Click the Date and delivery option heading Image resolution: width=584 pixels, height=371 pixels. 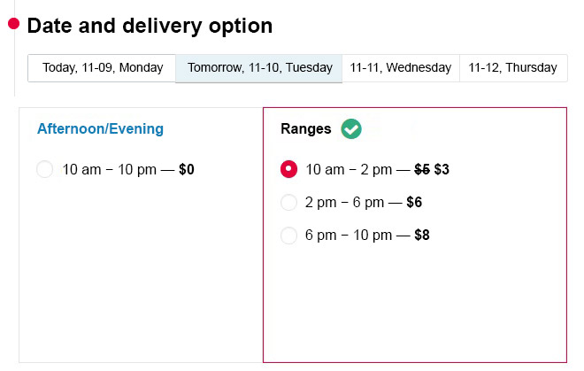point(150,26)
